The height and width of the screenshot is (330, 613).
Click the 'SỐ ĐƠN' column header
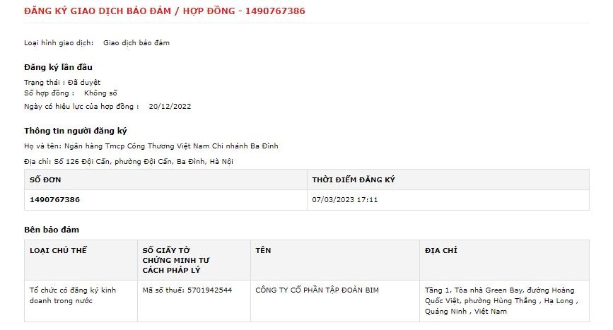click(x=45, y=179)
